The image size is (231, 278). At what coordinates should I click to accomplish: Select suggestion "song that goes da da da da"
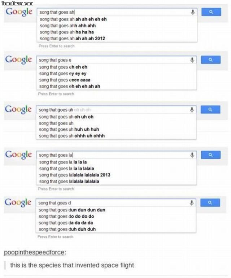pos(66,223)
